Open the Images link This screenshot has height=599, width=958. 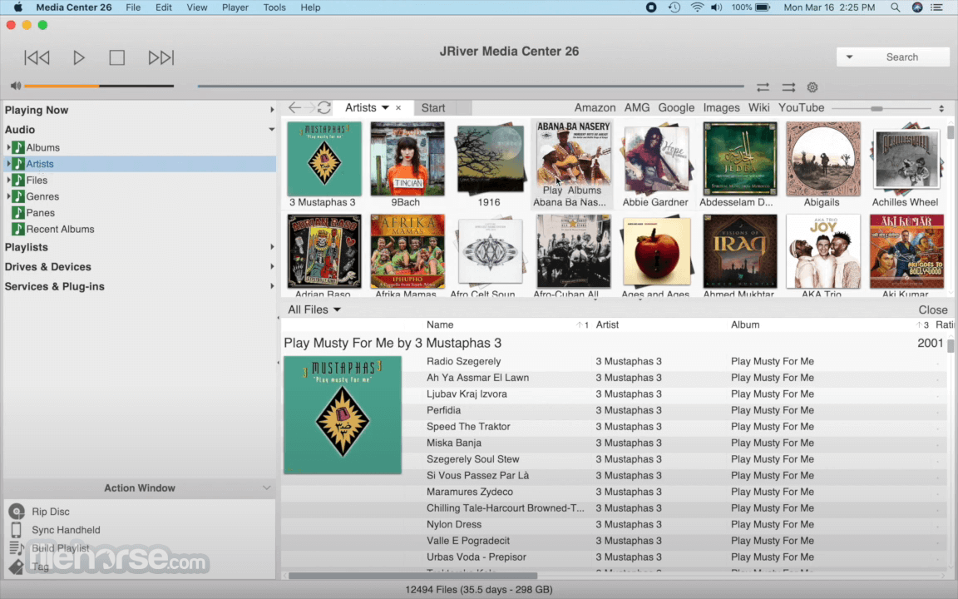pyautogui.click(x=721, y=107)
